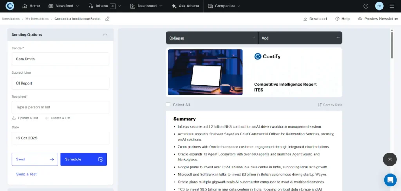This screenshot has height=191, width=401.
Task: Click the Companies chevron arrow
Action: click(239, 6)
